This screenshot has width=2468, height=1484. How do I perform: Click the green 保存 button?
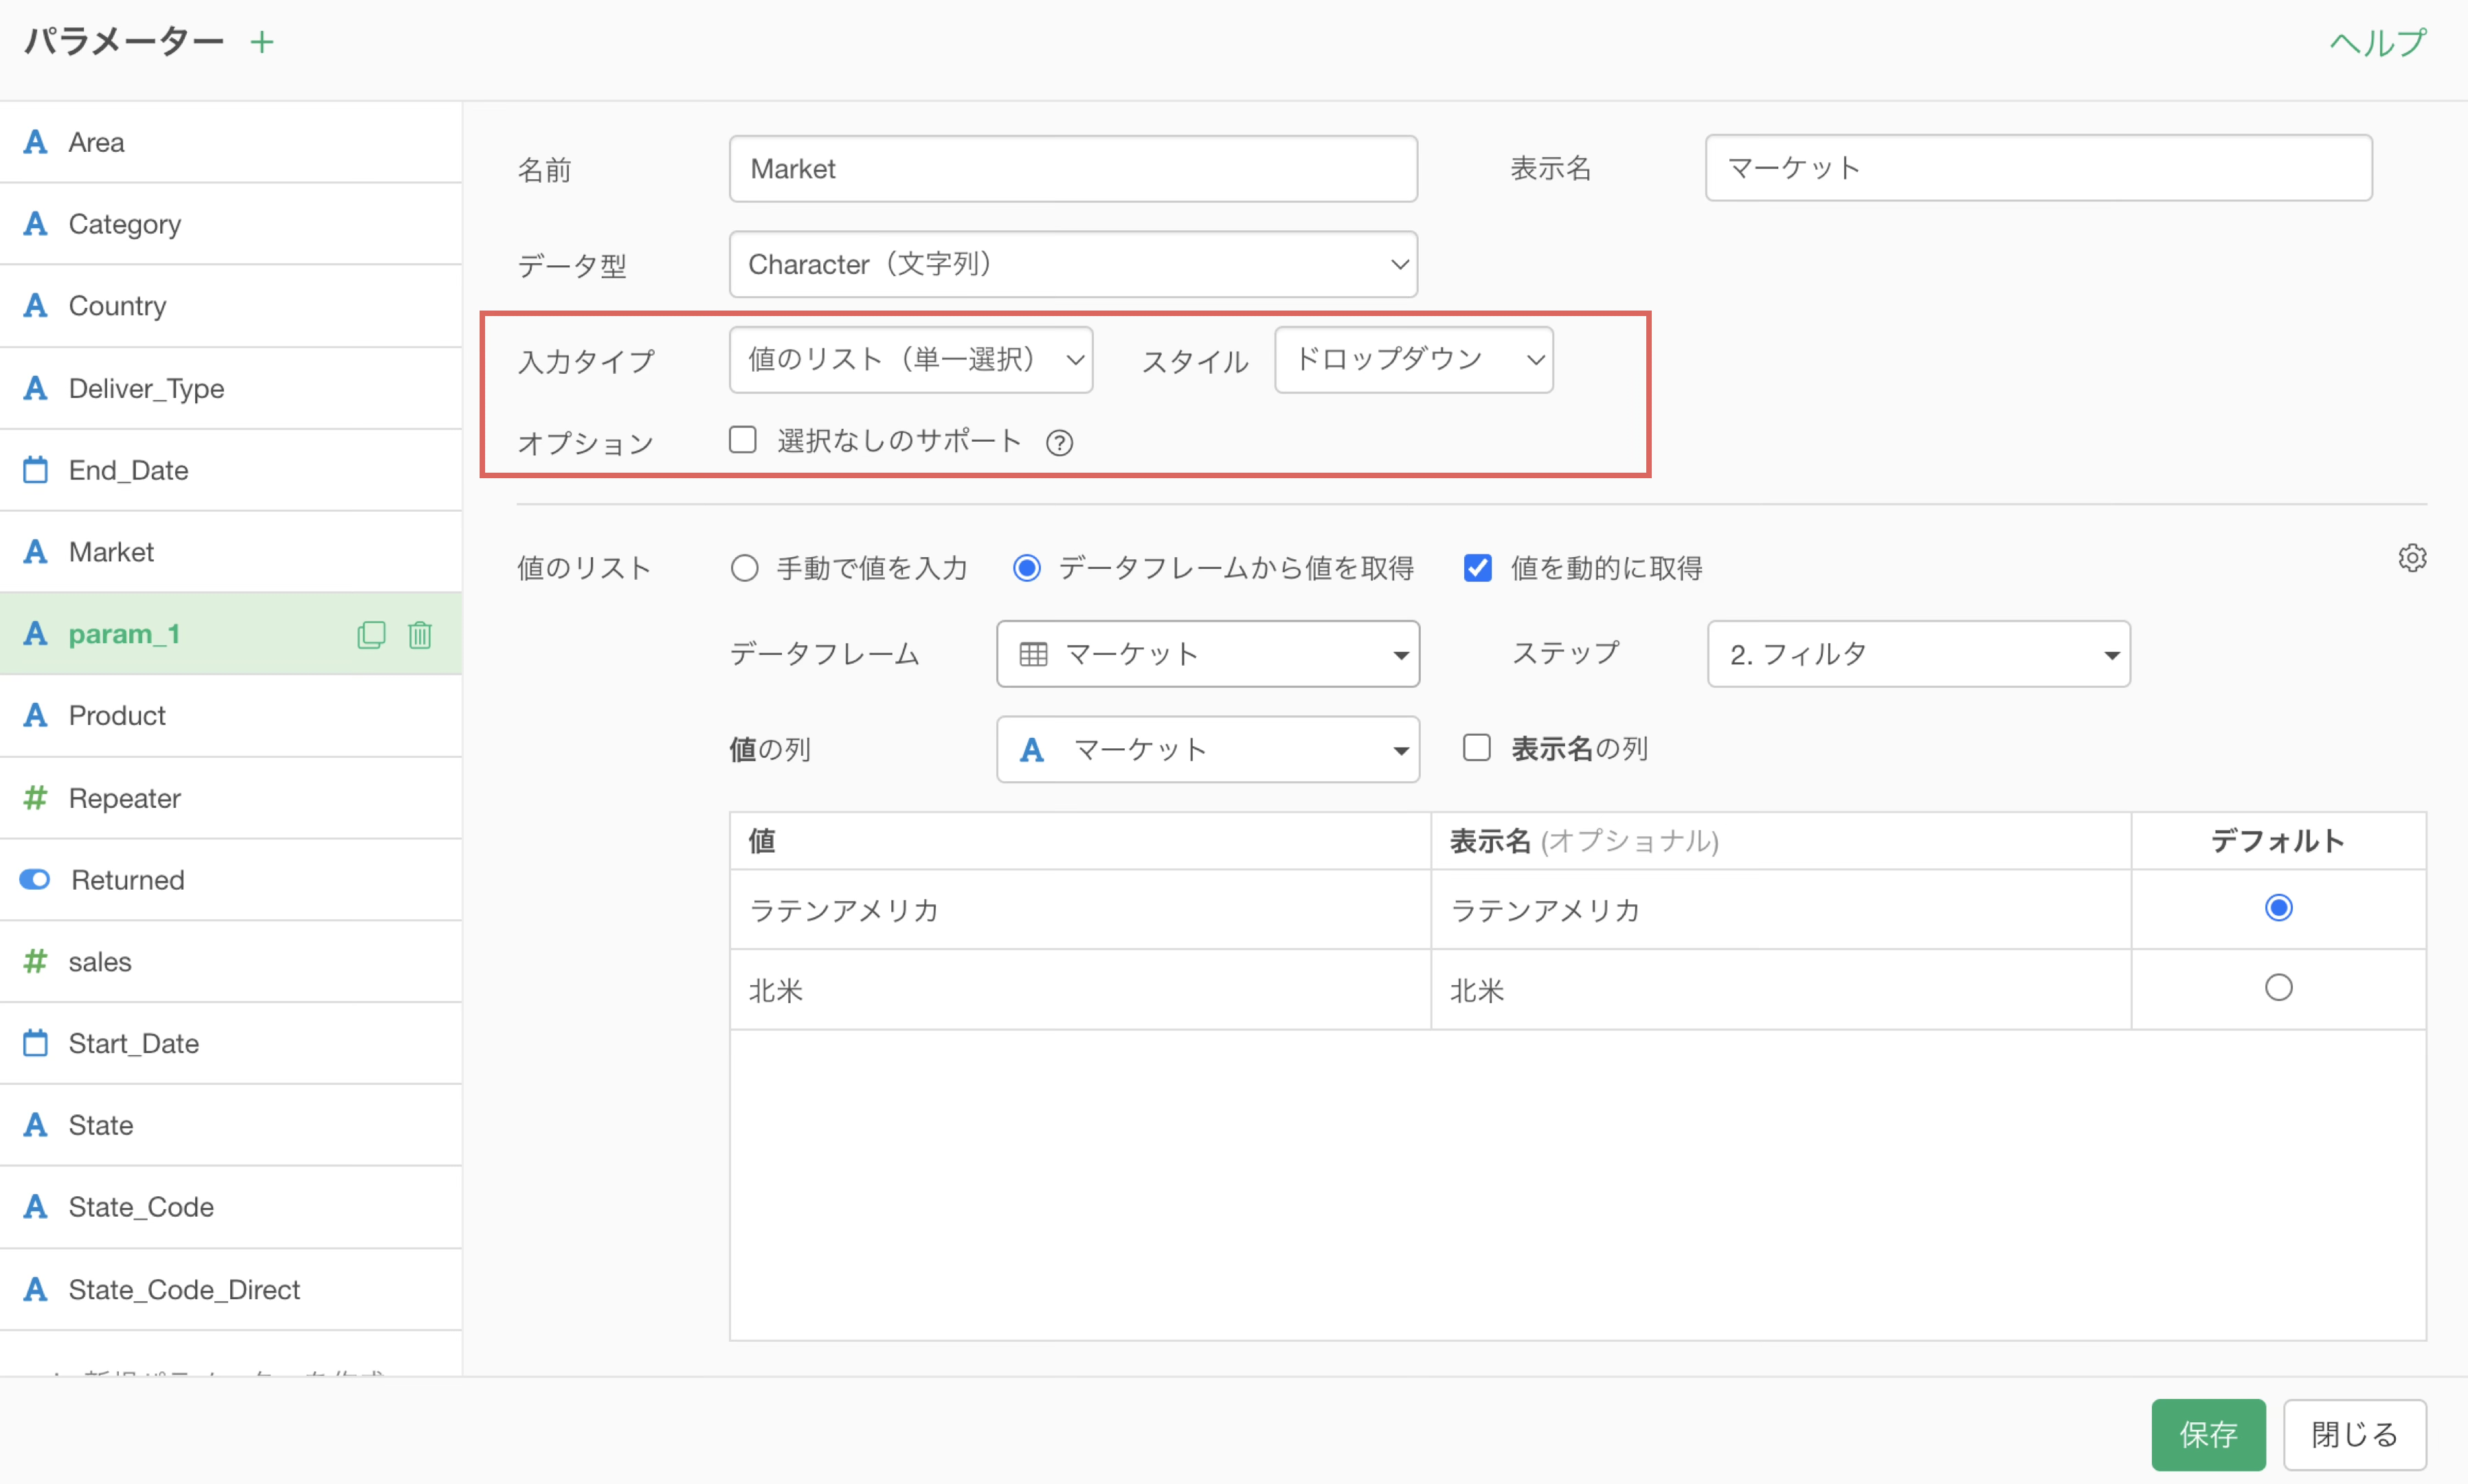point(2207,1434)
